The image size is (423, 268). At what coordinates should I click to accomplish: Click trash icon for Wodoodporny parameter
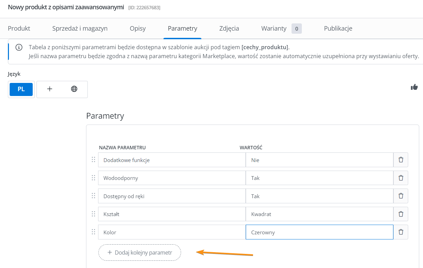coord(401,178)
